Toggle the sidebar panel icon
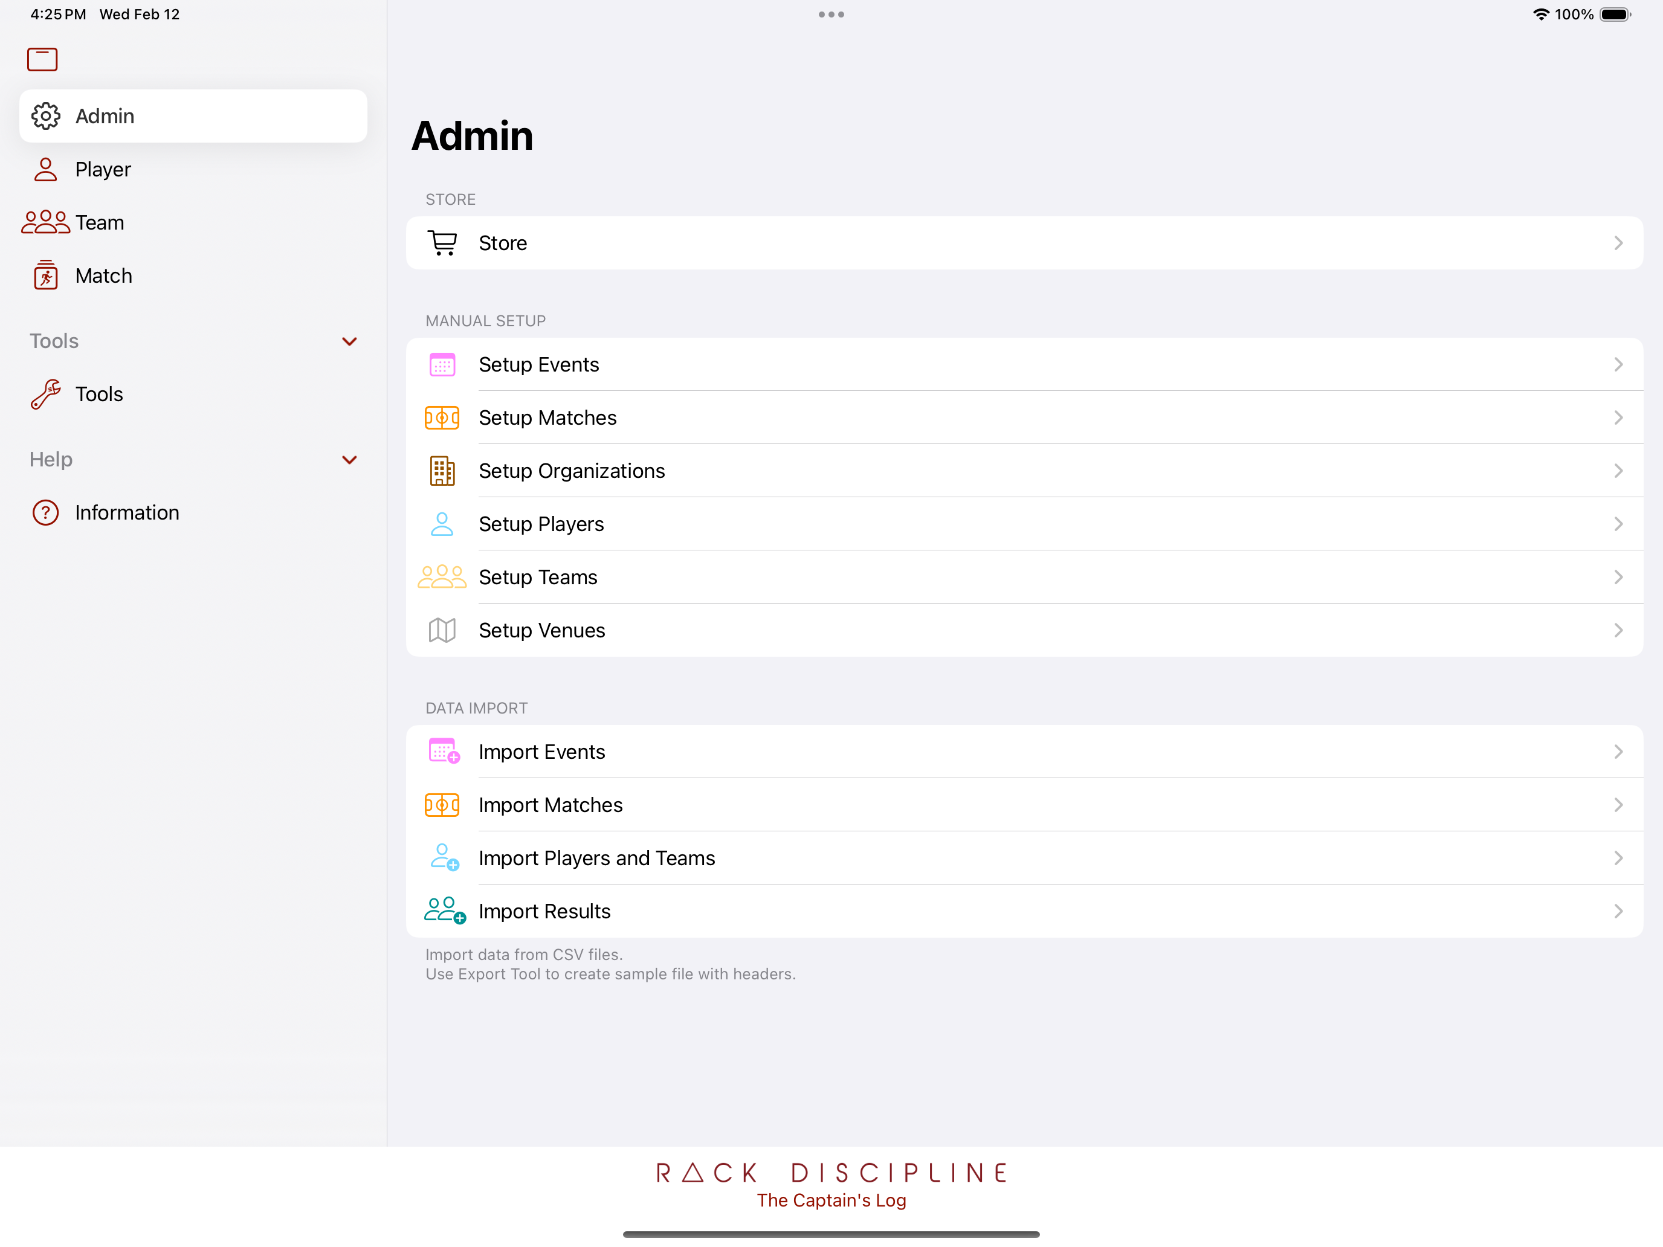The image size is (1663, 1247). (x=42, y=59)
